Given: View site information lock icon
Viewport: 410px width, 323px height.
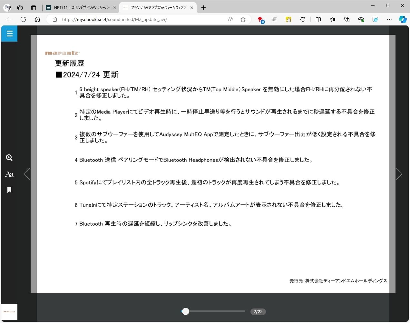Looking at the screenshot, I should coord(55,19).
